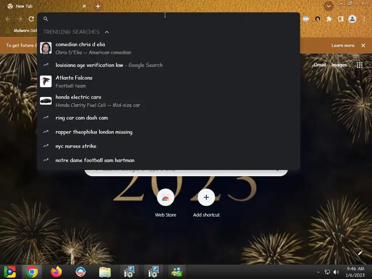The image size is (372, 279).
Task: Select rapper theophilus london missing suggestion
Action: tap(169, 132)
